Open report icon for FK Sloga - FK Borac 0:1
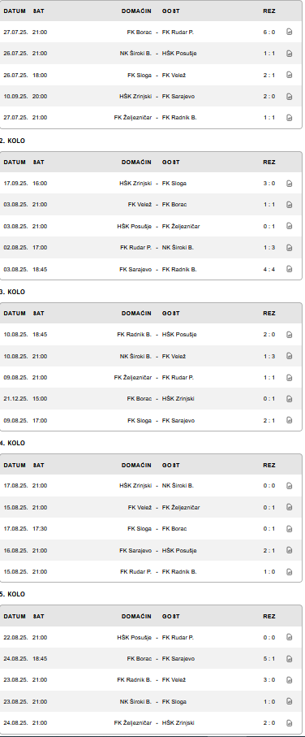Screen dimensions: 305x737 (290, 529)
